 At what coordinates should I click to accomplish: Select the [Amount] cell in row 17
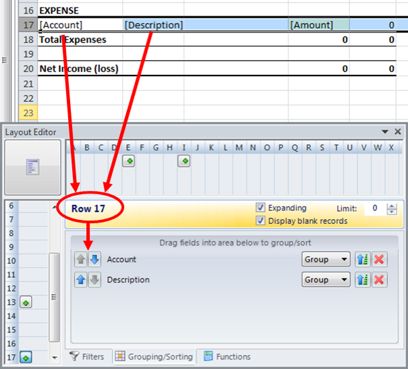click(319, 25)
